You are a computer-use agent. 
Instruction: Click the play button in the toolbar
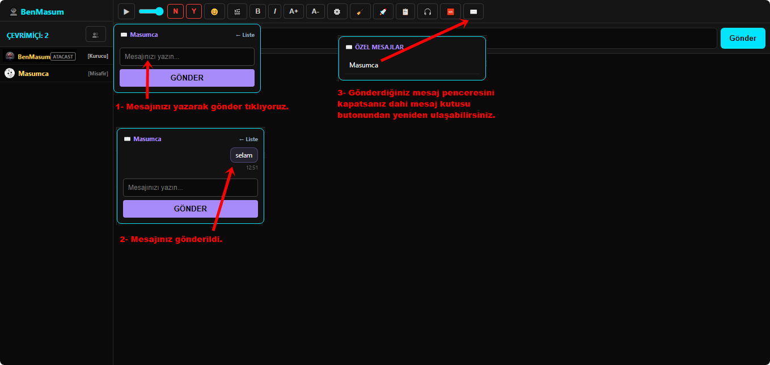pyautogui.click(x=126, y=11)
